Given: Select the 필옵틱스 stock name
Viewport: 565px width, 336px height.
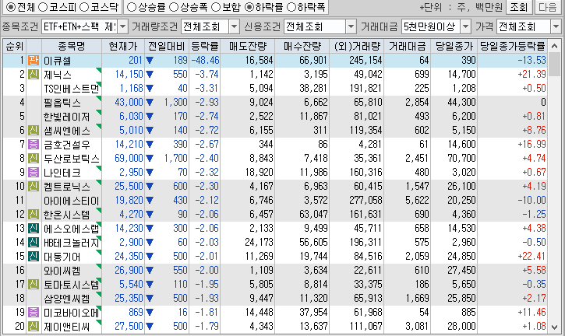Looking at the screenshot, I should 62,103.
